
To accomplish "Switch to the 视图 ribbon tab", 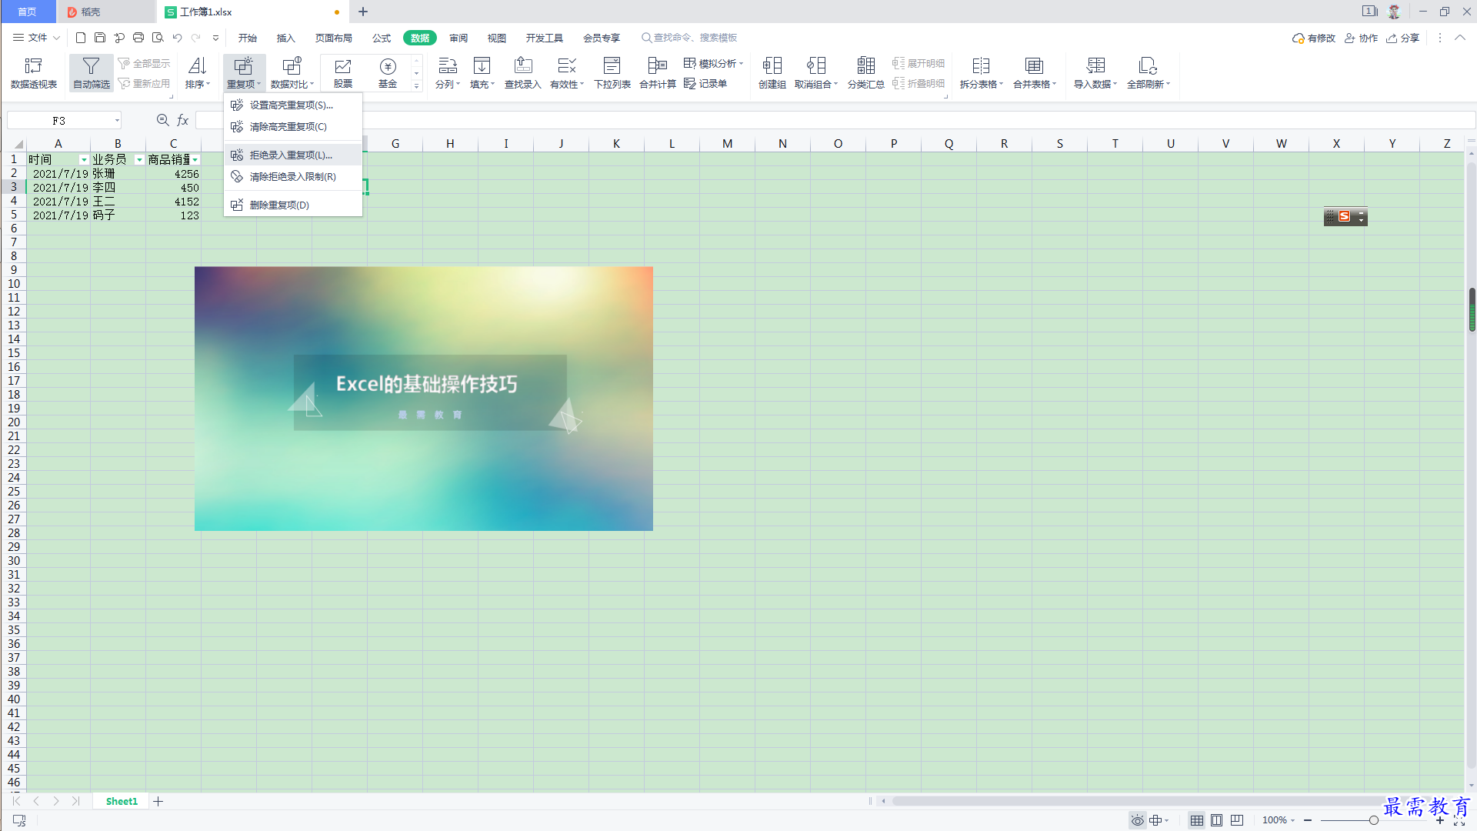I will [497, 38].
